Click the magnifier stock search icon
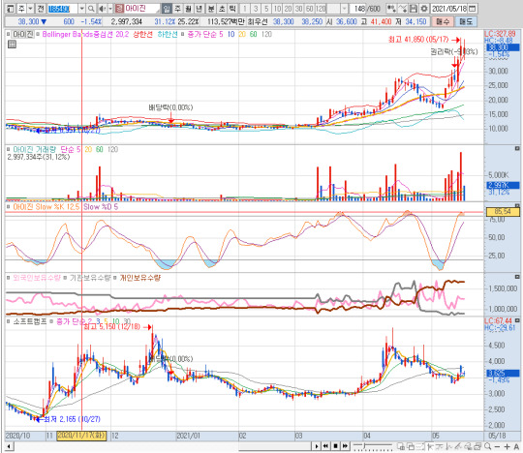523x453 pixels. coord(91,9)
